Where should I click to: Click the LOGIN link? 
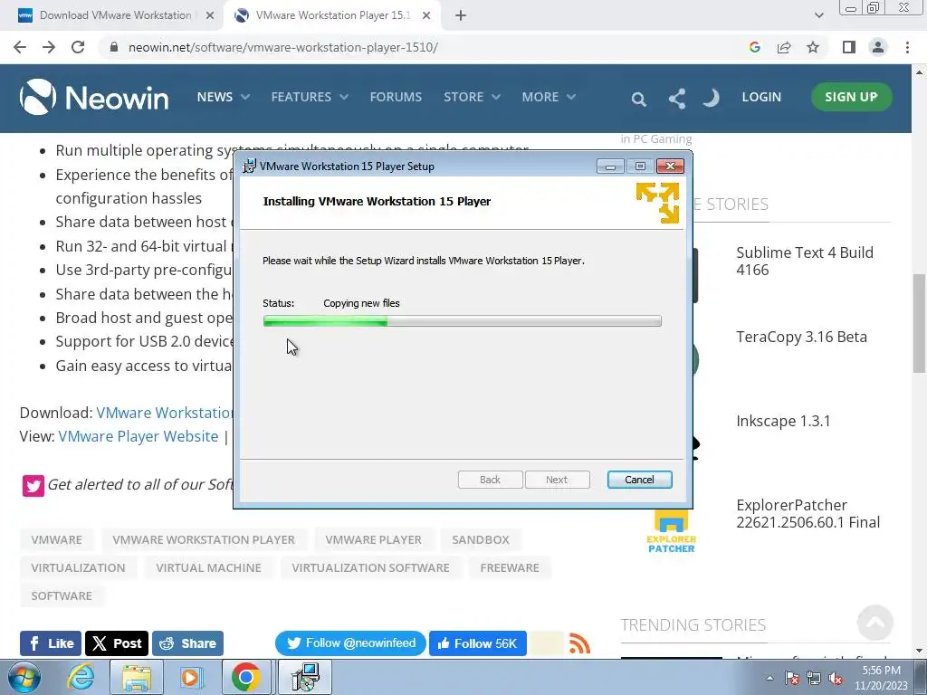[761, 97]
